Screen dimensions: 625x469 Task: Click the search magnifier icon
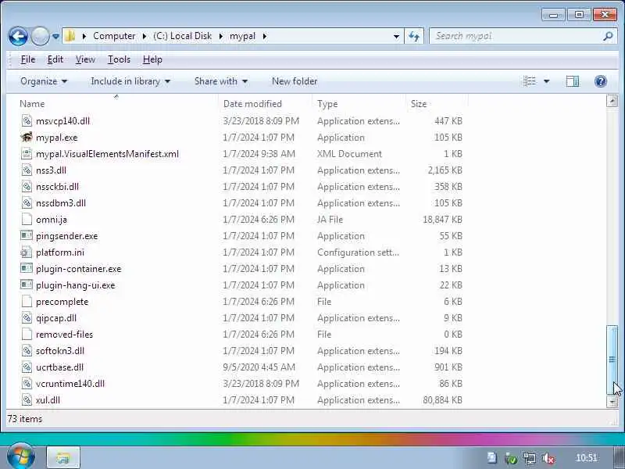(x=608, y=36)
